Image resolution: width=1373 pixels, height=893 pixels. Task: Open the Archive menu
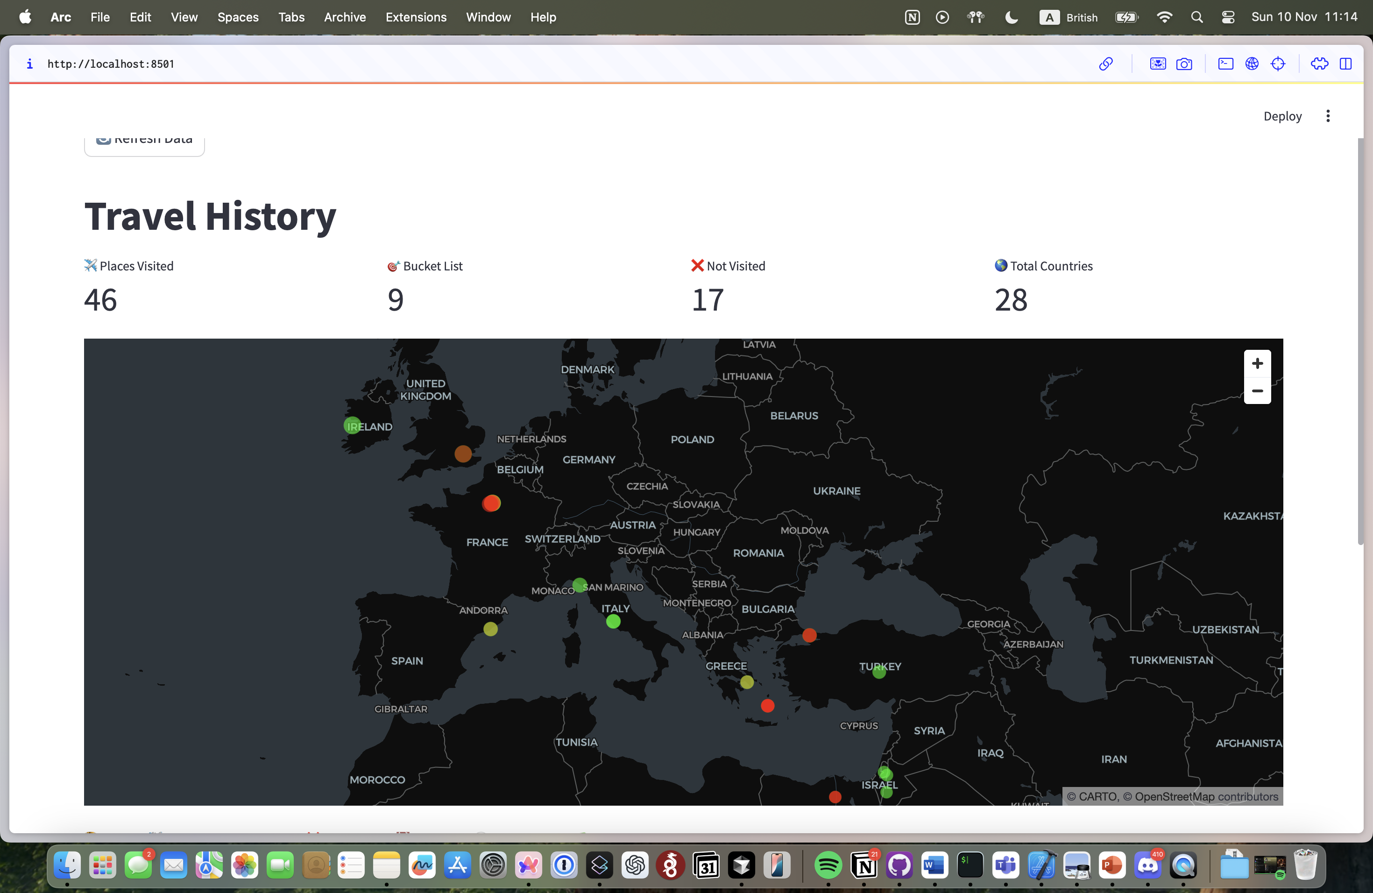(344, 17)
